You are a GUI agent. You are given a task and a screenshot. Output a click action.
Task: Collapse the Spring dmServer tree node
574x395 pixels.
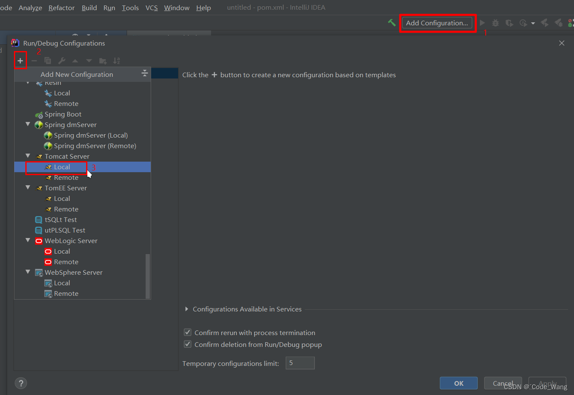(x=28, y=124)
